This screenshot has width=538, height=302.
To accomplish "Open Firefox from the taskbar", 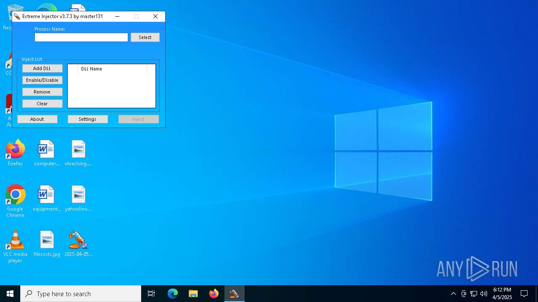I will click(214, 294).
